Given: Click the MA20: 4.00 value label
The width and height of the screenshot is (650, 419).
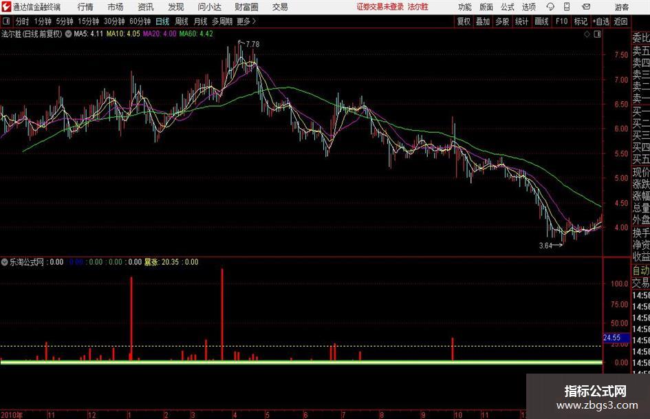Looking at the screenshot, I should tap(160, 34).
